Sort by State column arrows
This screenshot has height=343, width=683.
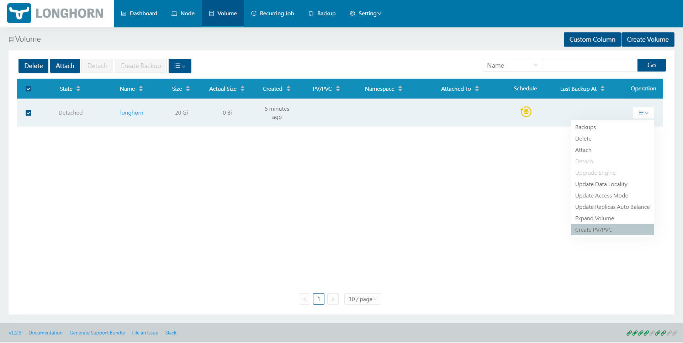(78, 89)
